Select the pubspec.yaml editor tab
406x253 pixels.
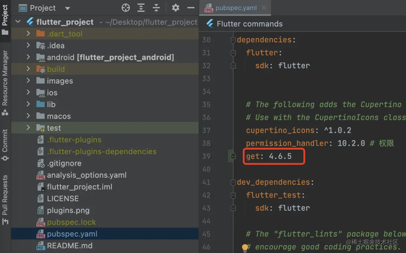coord(236,8)
